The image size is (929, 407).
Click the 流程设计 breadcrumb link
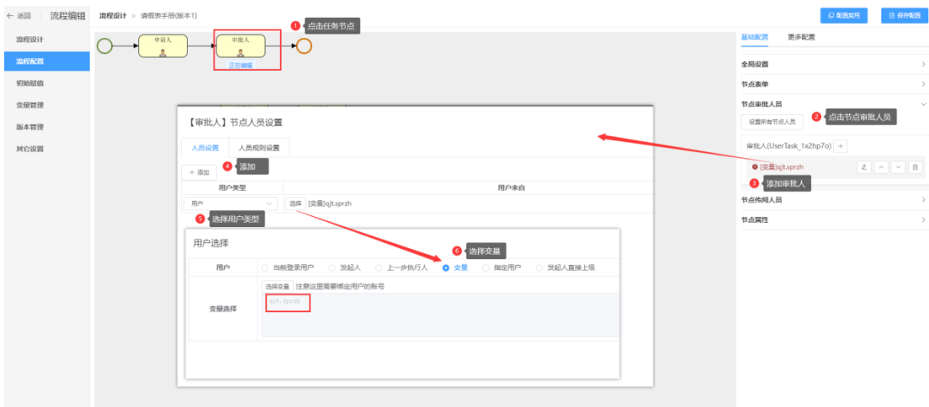point(113,16)
